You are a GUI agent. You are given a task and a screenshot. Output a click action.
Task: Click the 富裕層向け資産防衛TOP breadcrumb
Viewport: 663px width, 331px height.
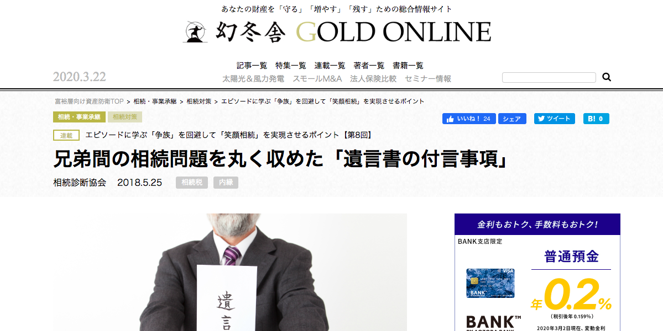89,102
